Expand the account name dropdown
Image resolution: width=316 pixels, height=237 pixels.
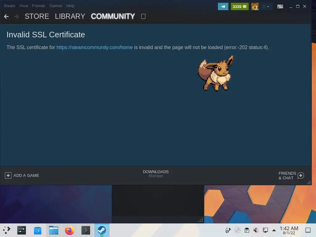266,6
